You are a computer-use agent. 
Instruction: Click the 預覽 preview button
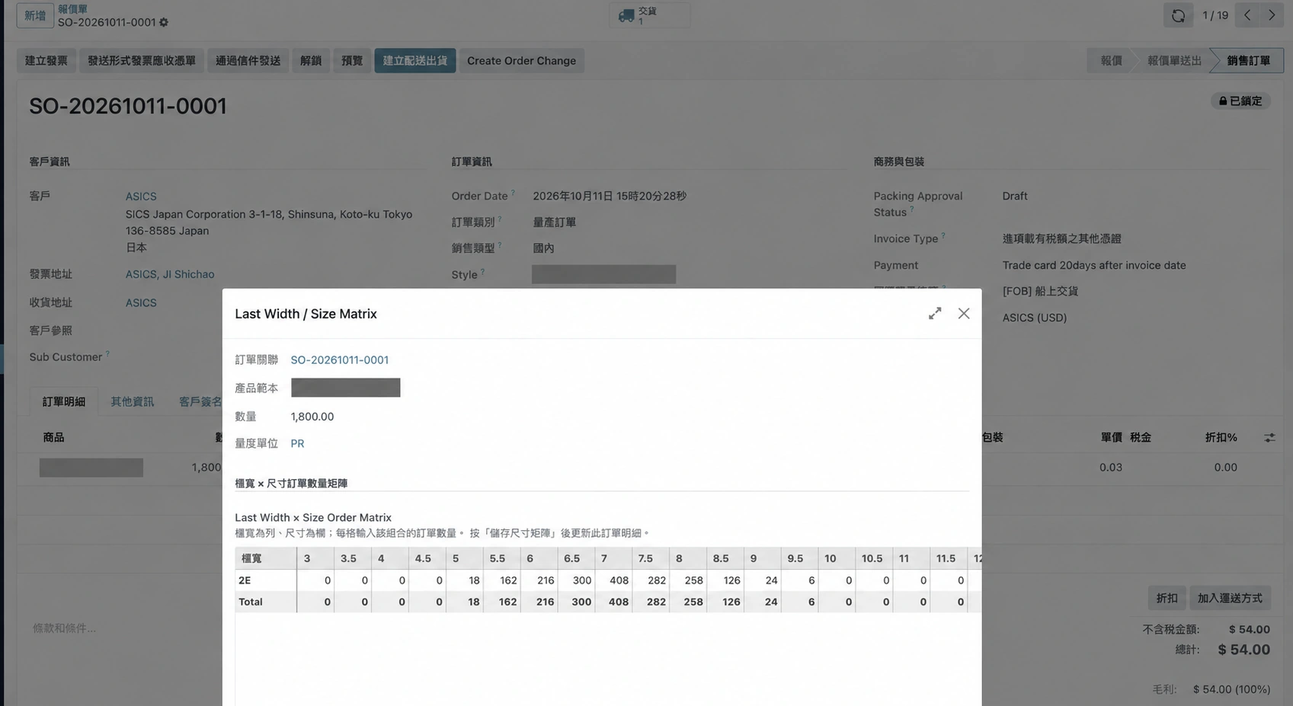pos(352,61)
